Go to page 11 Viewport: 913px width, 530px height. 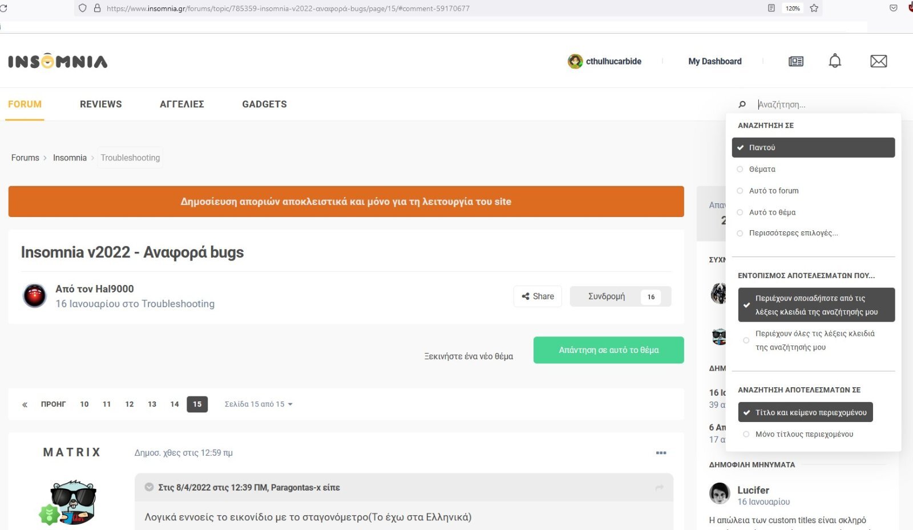[107, 404]
